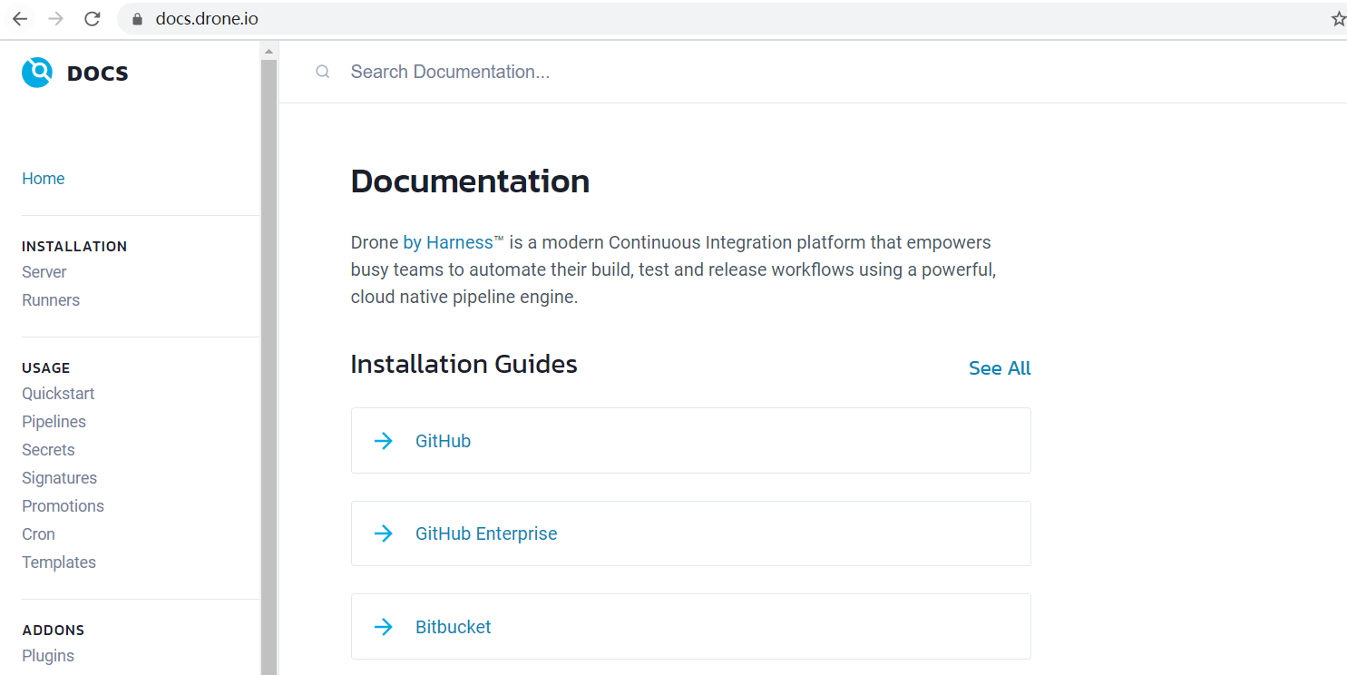
Task: Click the Drone logo icon
Action: click(37, 73)
